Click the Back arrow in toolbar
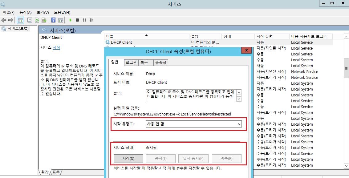The image size is (349, 178). tap(4, 20)
